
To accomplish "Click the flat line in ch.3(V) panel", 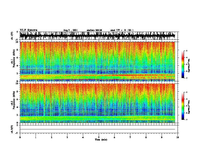I will [x=97, y=129].
